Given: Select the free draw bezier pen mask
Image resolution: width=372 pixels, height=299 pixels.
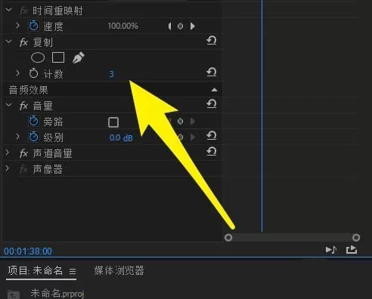Looking at the screenshot, I should [79, 57].
